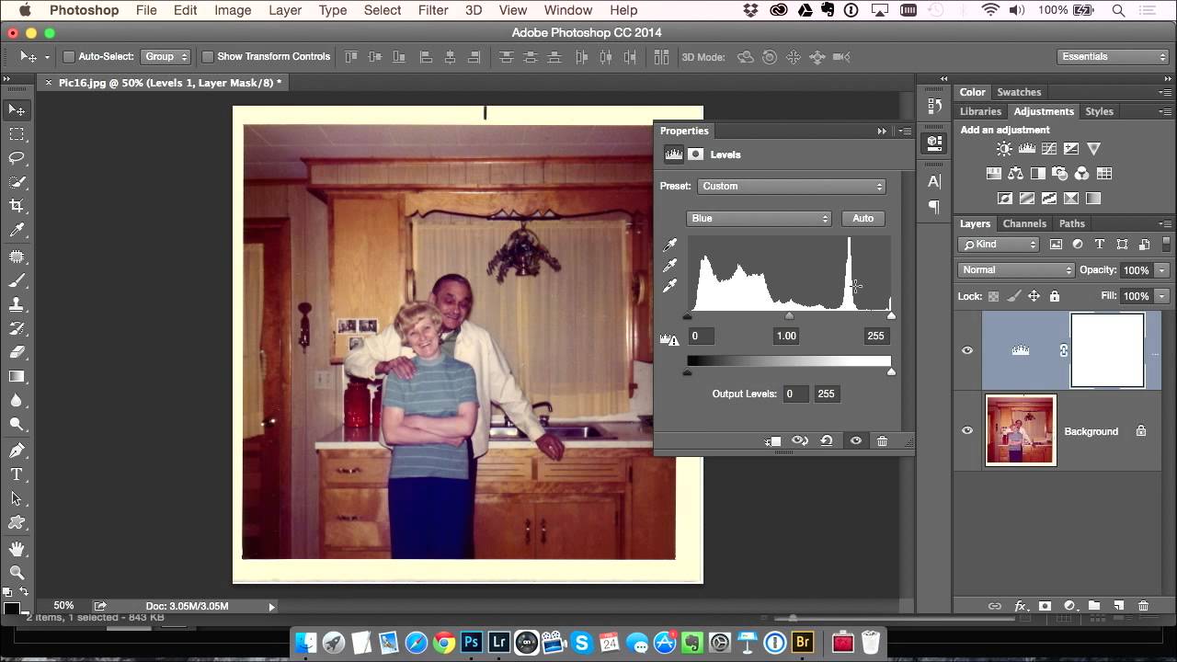
Task: Open the Fill slider dropdown arrow
Action: point(1162,296)
